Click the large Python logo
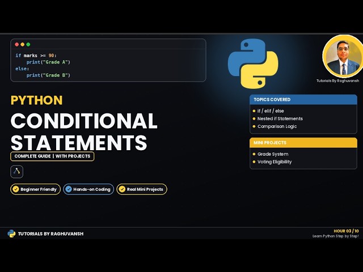The image size is (363, 272). click(x=253, y=64)
